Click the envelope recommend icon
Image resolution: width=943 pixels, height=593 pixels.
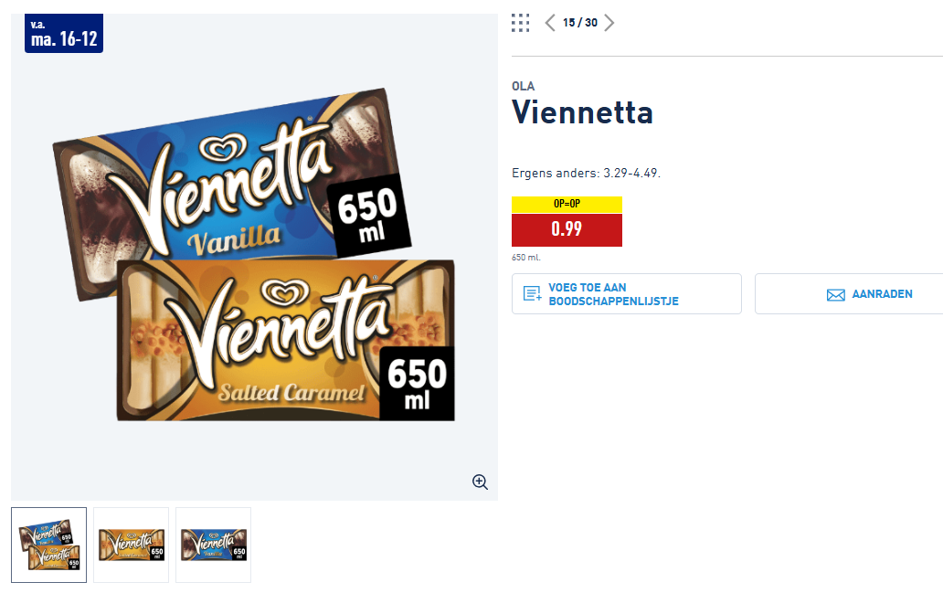coord(836,295)
